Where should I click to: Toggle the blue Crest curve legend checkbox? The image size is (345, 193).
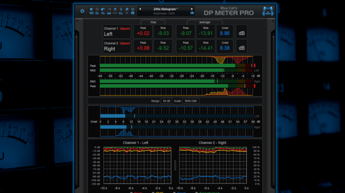coord(174,192)
